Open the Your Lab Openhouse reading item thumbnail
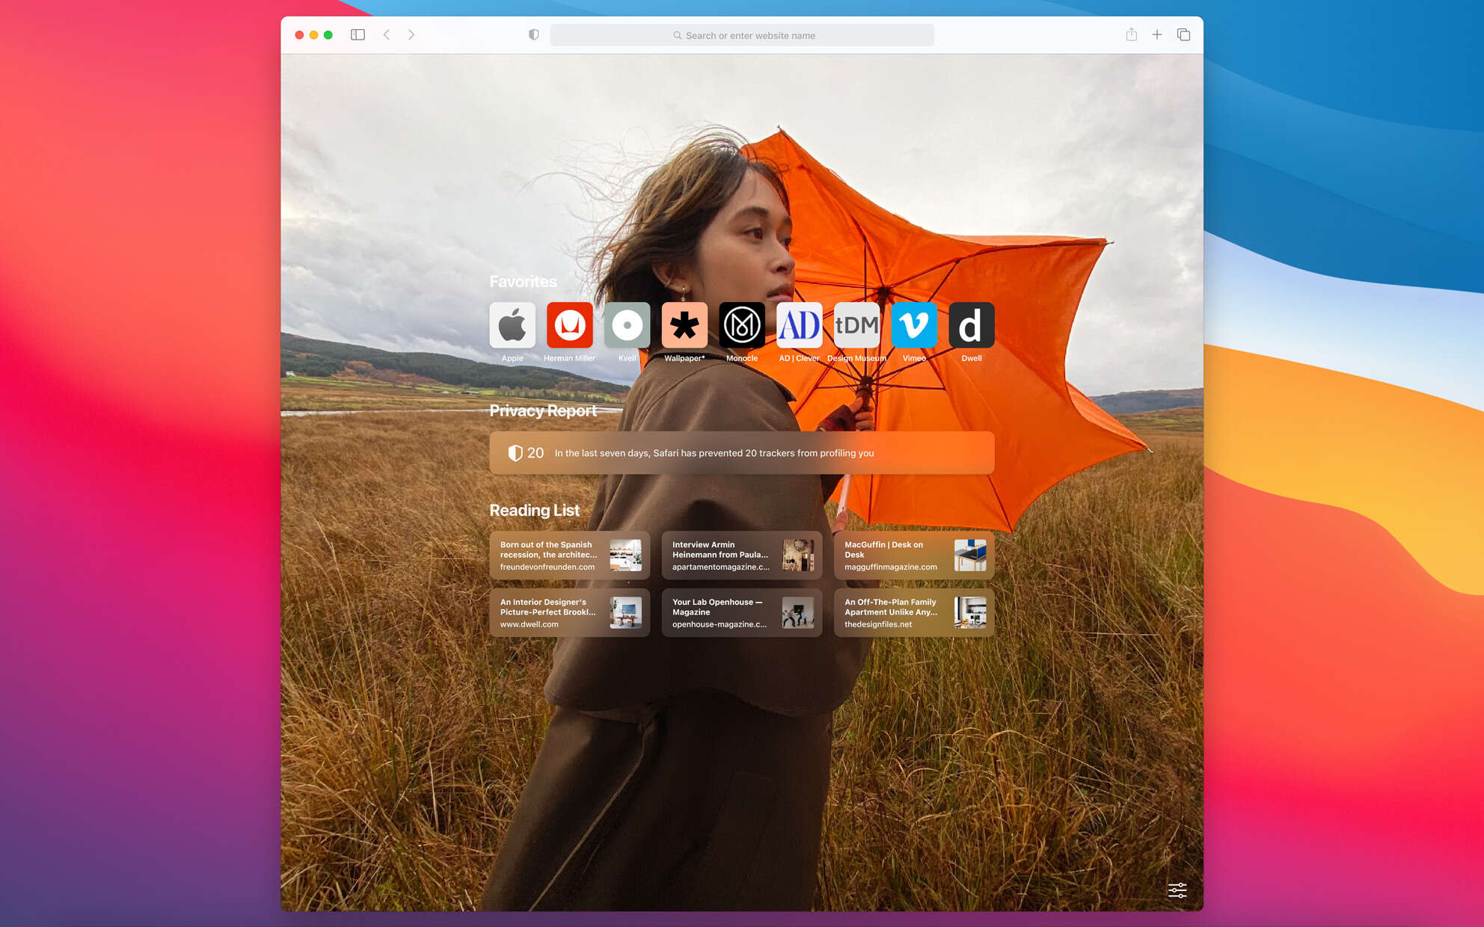 click(797, 612)
